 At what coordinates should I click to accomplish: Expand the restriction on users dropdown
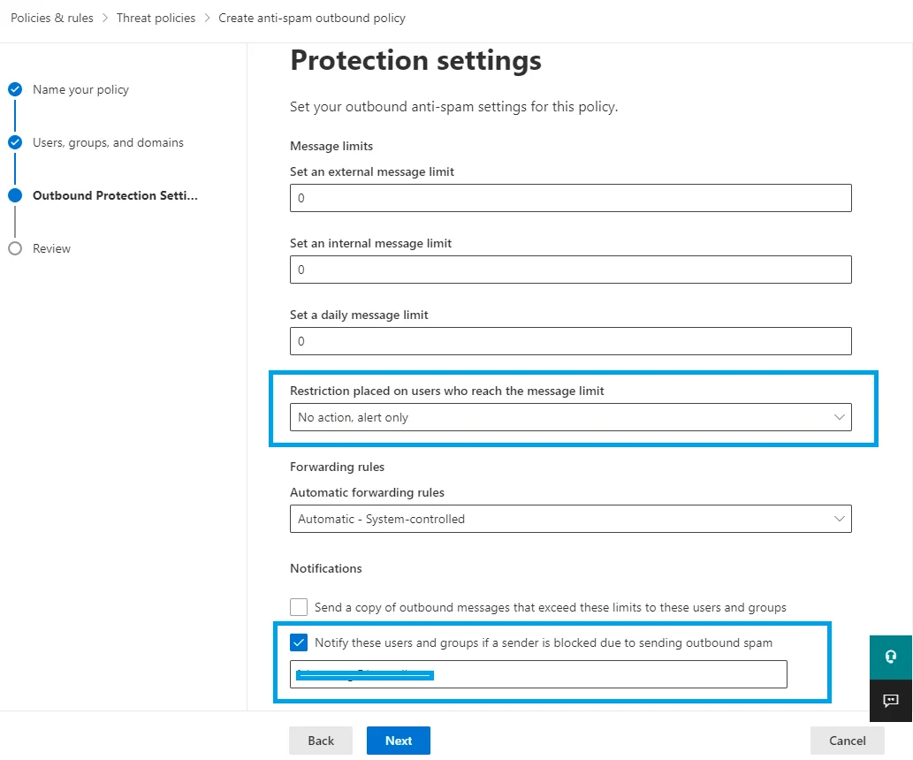[570, 417]
